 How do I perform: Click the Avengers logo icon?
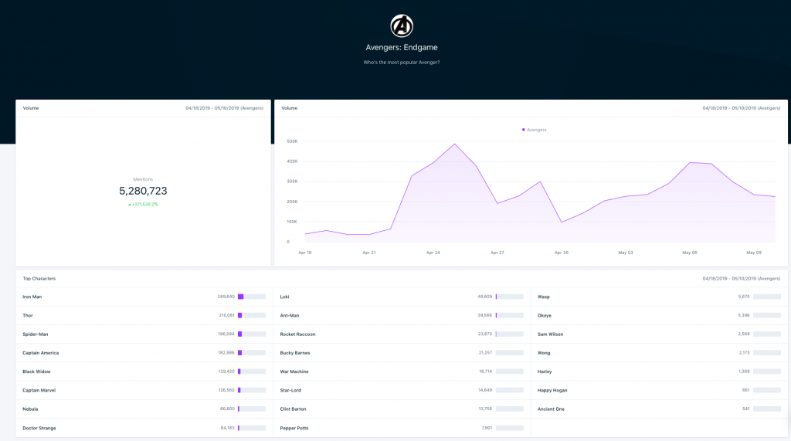pos(402,25)
